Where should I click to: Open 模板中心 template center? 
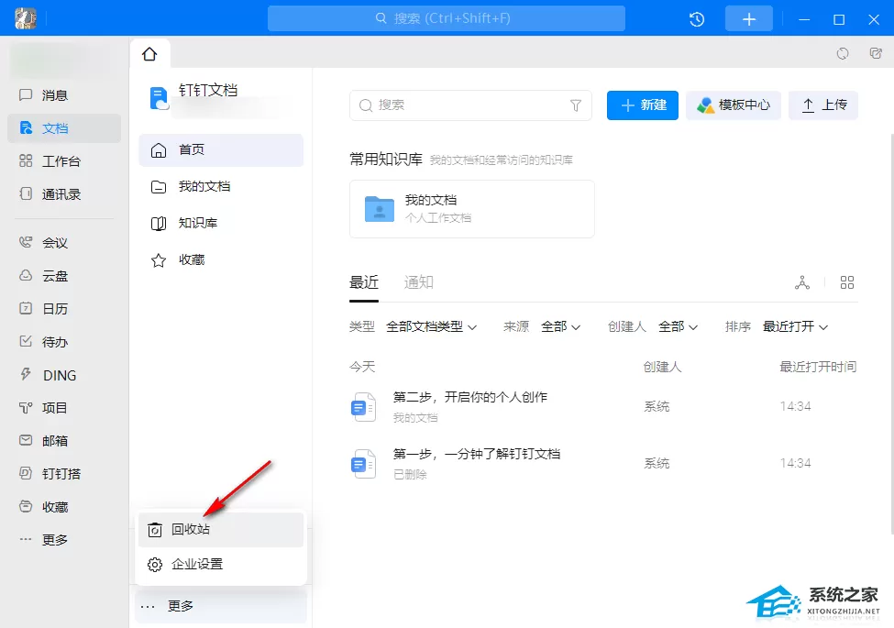click(734, 105)
